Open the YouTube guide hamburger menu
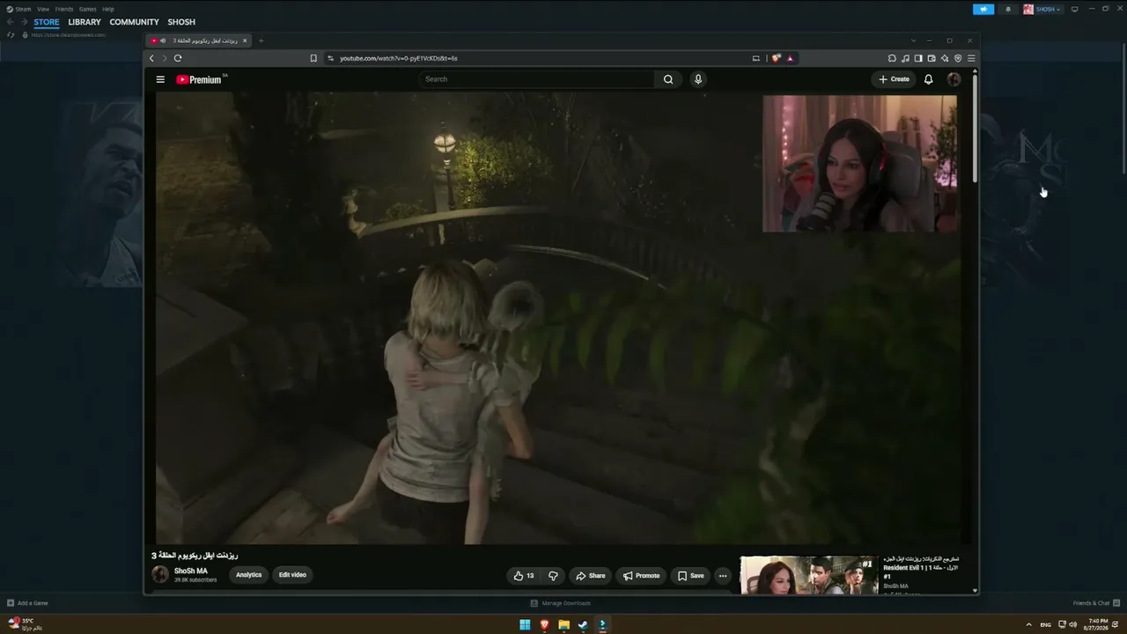Screen dimensions: 1127x634 tap(160, 79)
